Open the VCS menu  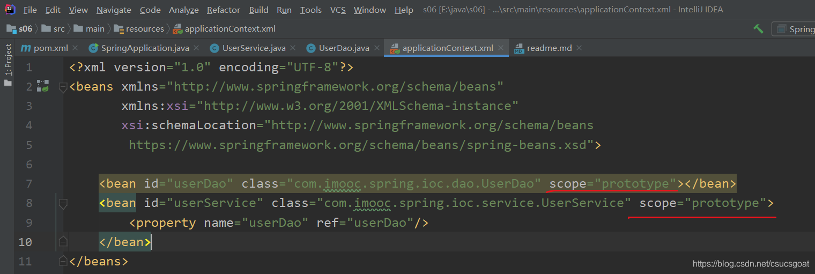(338, 10)
